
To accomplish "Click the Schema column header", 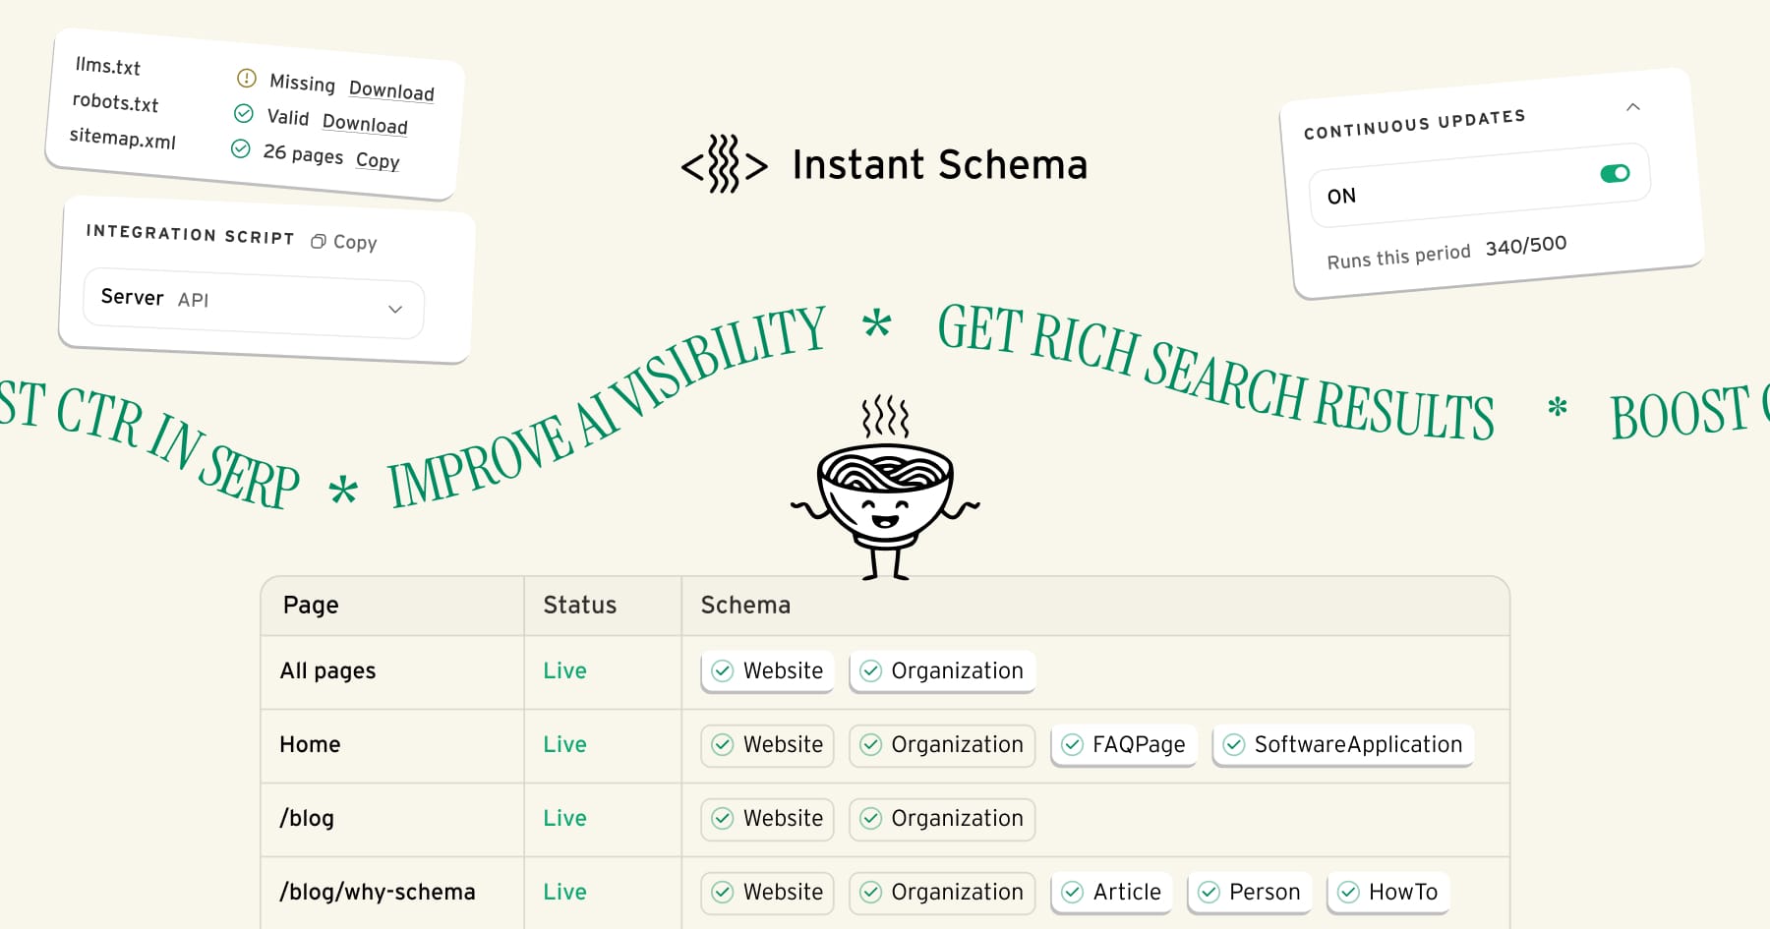I will 745,605.
